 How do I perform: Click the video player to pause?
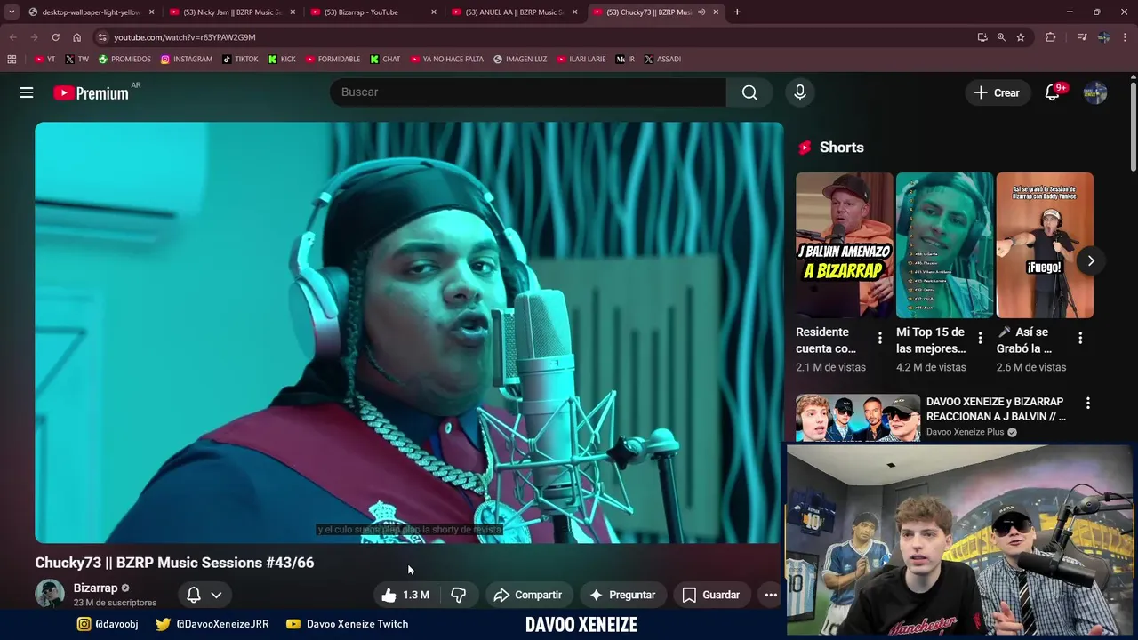coord(409,332)
